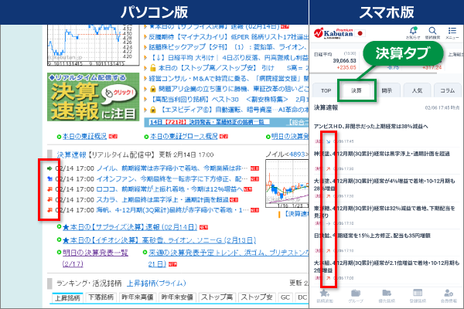This screenshot has height=309, width=464.
Task: Switch to the ストップ安 ranking tab
Action: pos(257,297)
